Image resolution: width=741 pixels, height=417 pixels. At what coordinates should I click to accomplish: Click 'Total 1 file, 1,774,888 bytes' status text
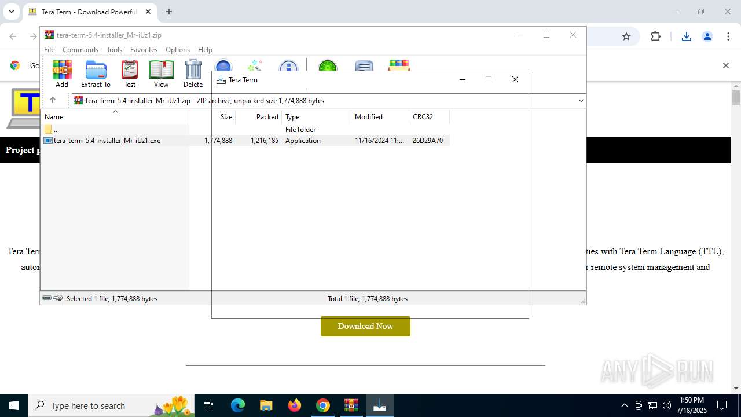(x=368, y=299)
